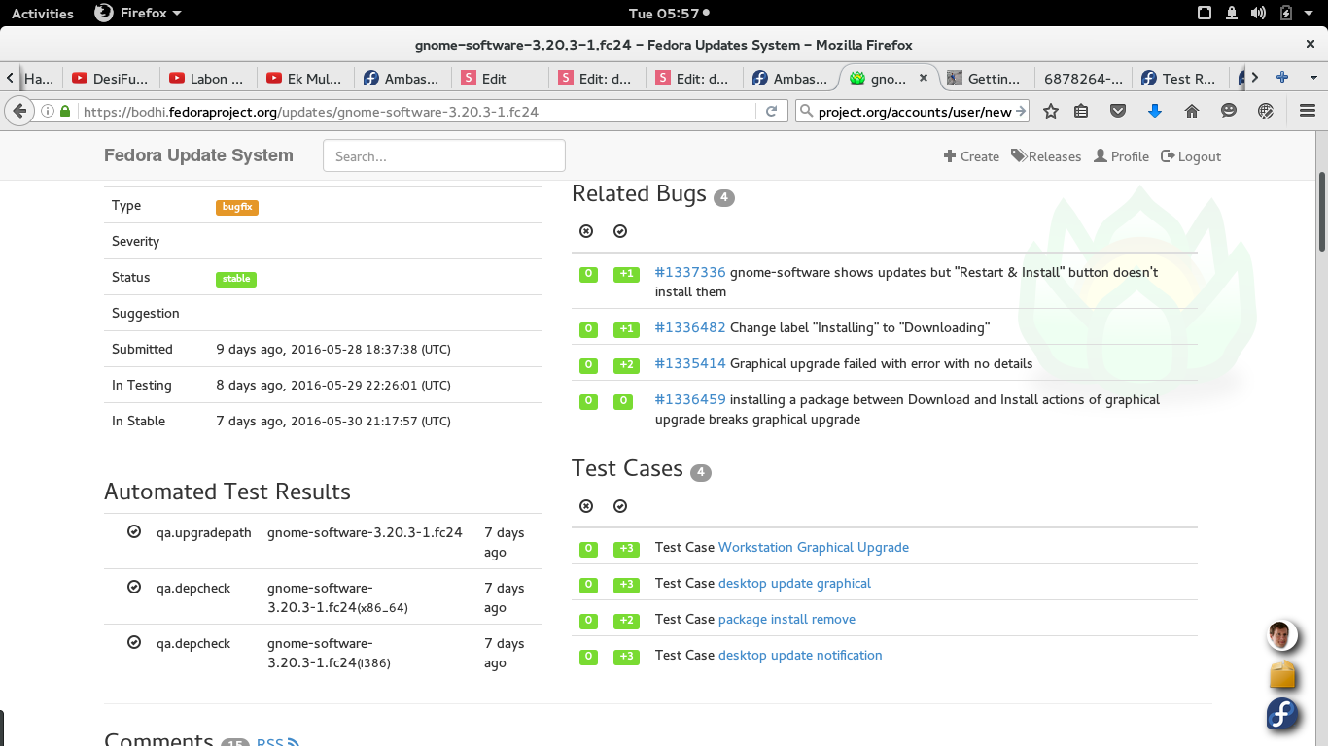Click the GNOME volume indicator icon
Image resolution: width=1328 pixels, height=746 pixels.
coord(1259,13)
